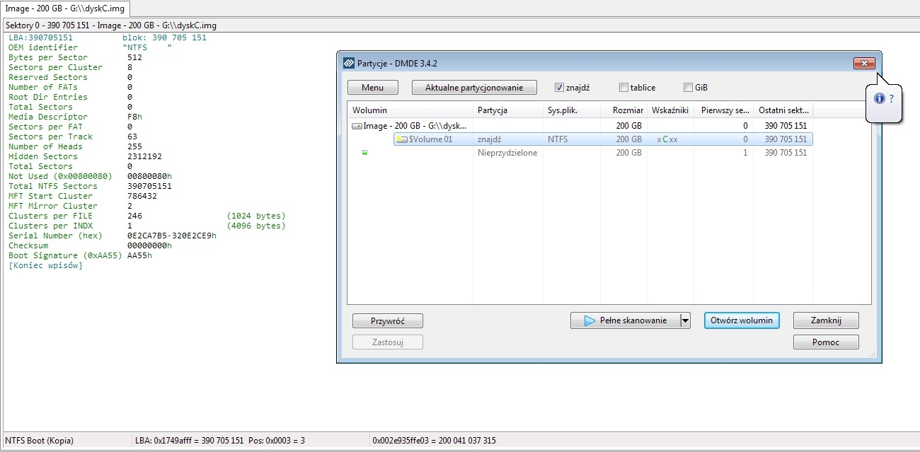Screen dimensions: 920x452
Task: Open the Pełne skanowanie dropdown arrow
Action: [684, 320]
